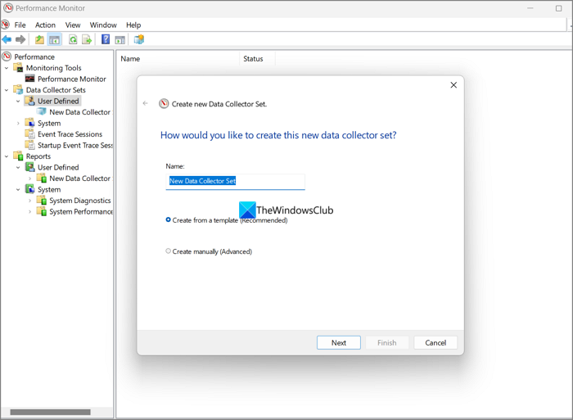
Task: Select Startup Event Trace Sessions item
Action: [75, 146]
